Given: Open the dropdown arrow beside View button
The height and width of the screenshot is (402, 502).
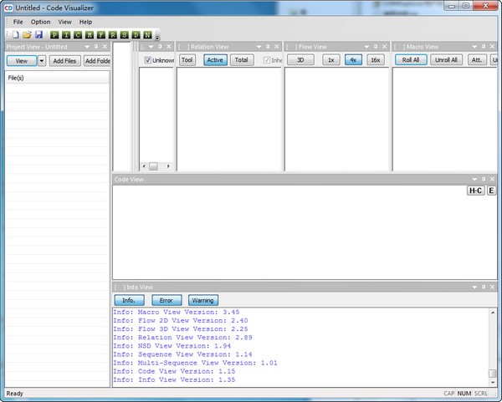Looking at the screenshot, I should coord(42,61).
